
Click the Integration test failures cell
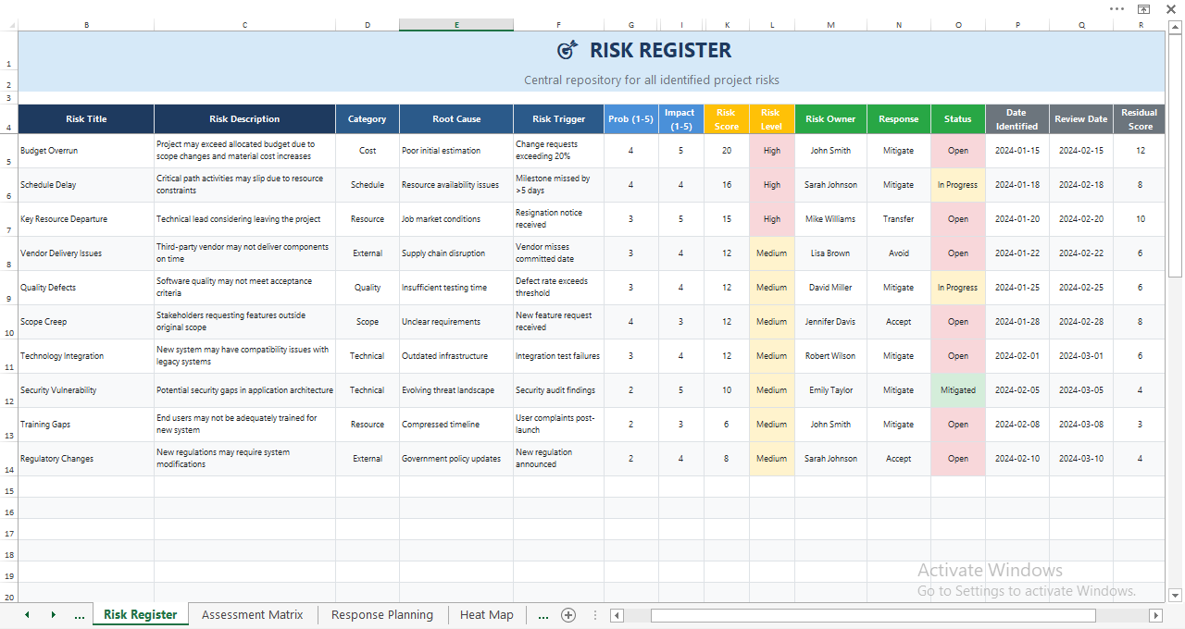[x=559, y=356]
